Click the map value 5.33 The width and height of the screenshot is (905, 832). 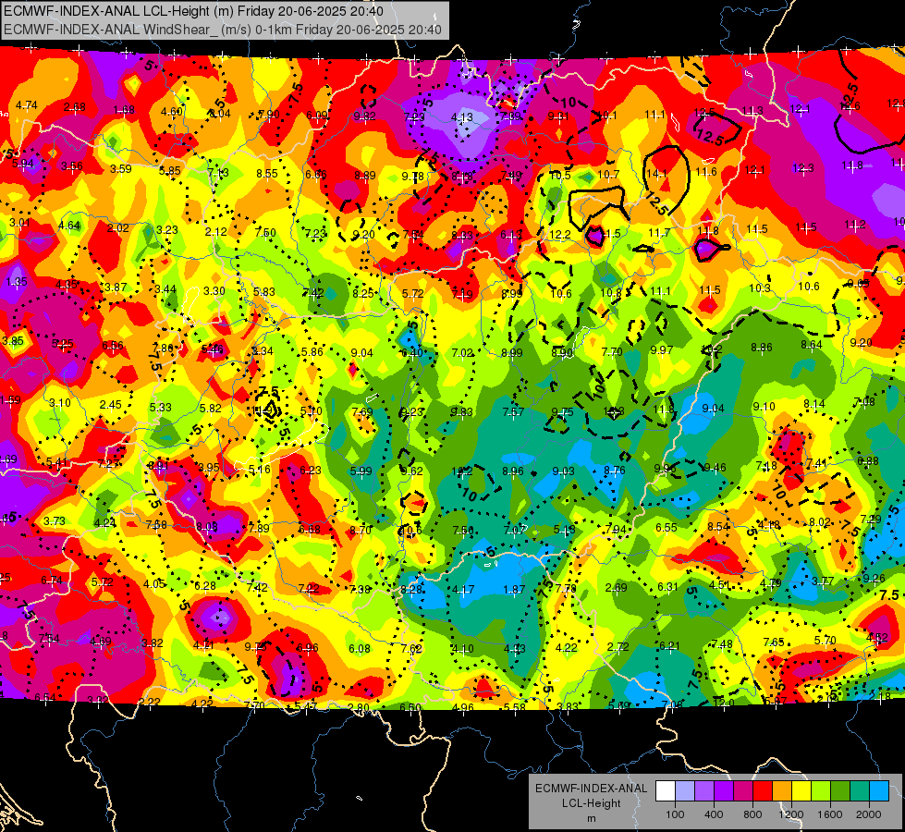point(161,407)
